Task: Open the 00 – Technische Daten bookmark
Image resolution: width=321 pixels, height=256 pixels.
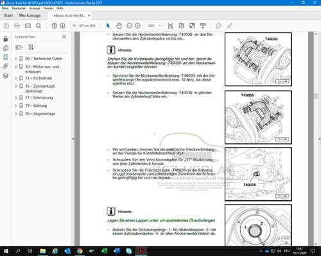Action: [44, 59]
